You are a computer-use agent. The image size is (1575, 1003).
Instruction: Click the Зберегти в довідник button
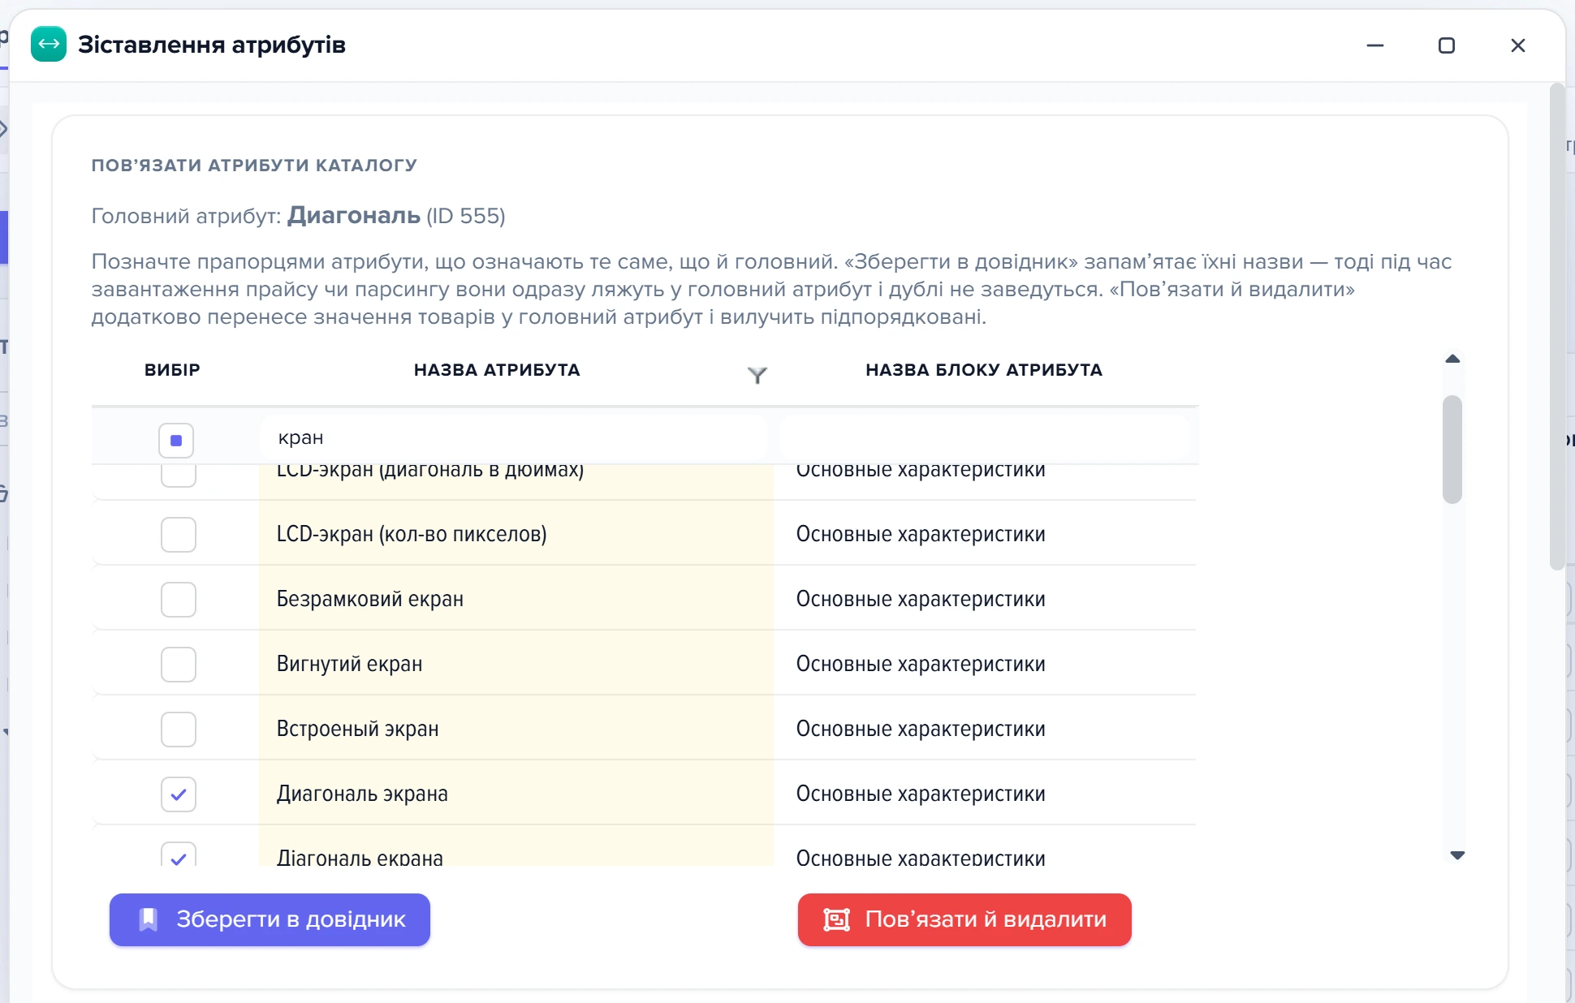pyautogui.click(x=270, y=919)
